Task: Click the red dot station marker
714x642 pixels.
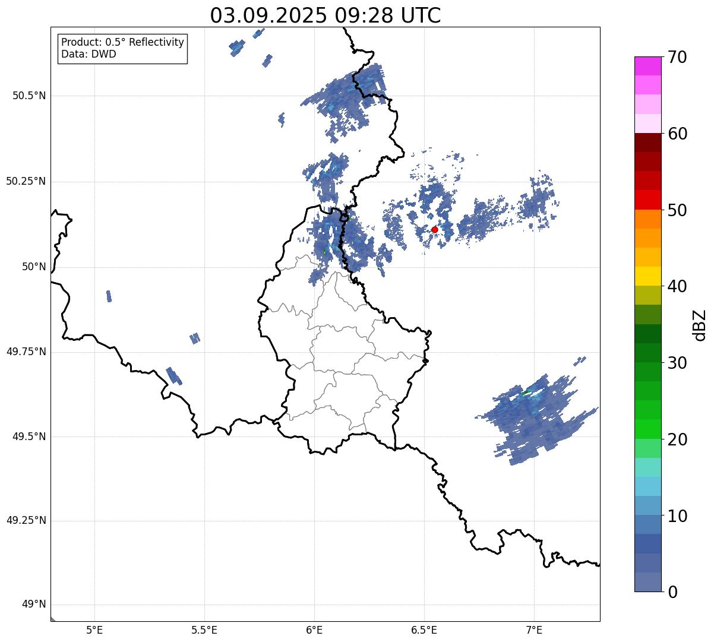Action: pyautogui.click(x=434, y=229)
